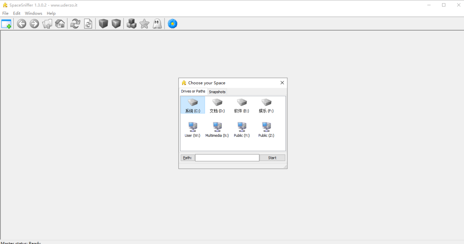464x244 pixels.
Task: Open the File menu
Action: pos(5,13)
